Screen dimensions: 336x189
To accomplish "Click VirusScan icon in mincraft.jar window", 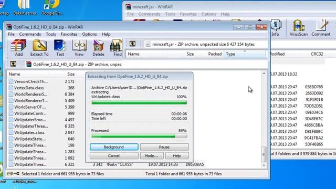I will point(299,28).
